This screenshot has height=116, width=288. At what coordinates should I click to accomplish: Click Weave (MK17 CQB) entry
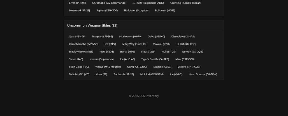tap(189, 67)
